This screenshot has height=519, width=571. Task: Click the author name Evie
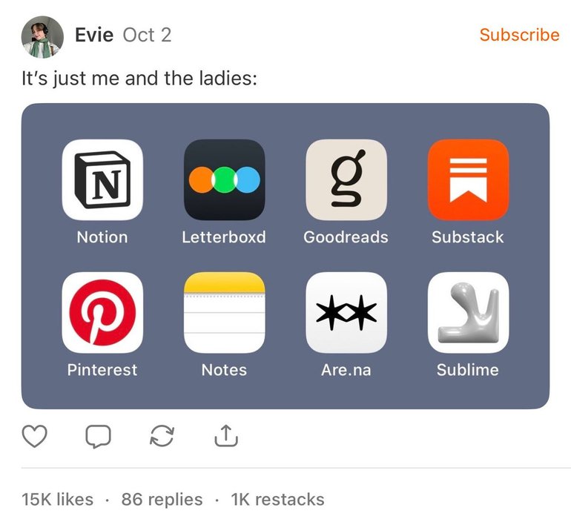pos(94,35)
